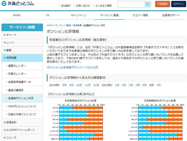Viewport: 187px width, 141px height.
Task: Select 2014 11月 month link
Action: (88, 85)
